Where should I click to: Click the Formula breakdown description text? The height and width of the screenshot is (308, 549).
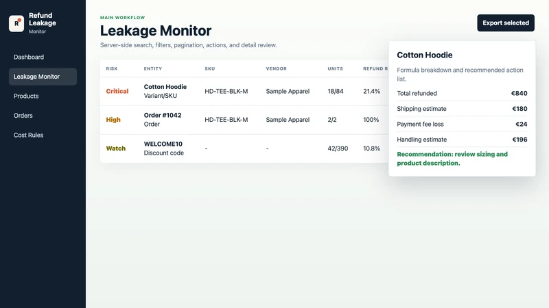[460, 75]
